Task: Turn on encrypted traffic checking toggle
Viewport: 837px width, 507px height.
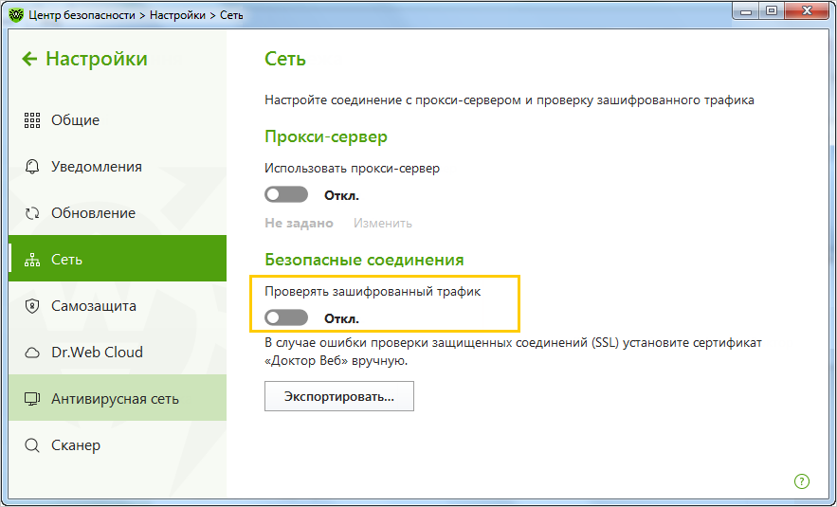Action: tap(286, 317)
